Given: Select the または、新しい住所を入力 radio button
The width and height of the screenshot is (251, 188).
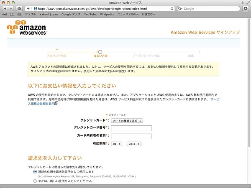Looking at the screenshot, I should (35, 181).
